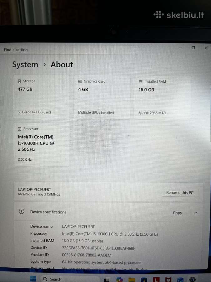211x282 pixels.
Task: Select the Device ID value 739DFA63
Action: pyautogui.click(x=98, y=248)
